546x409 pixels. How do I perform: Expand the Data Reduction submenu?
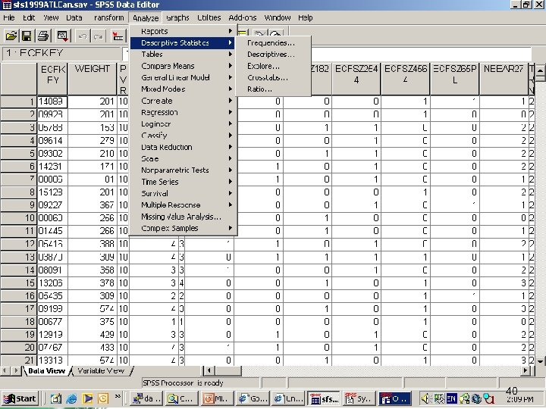pos(184,147)
